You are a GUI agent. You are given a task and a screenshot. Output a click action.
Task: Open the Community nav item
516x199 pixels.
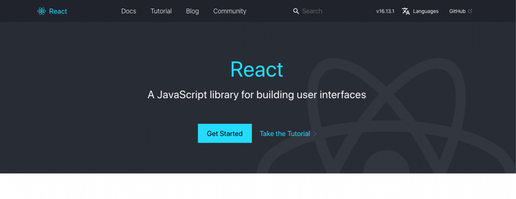[230, 11]
